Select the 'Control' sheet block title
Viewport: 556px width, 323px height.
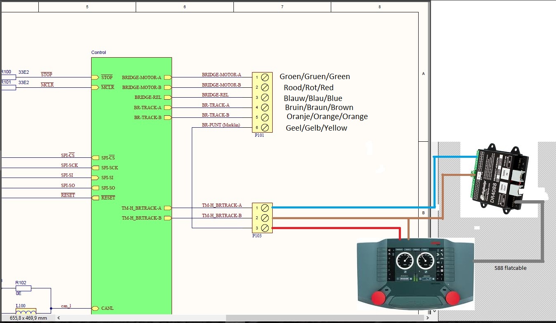tap(99, 52)
